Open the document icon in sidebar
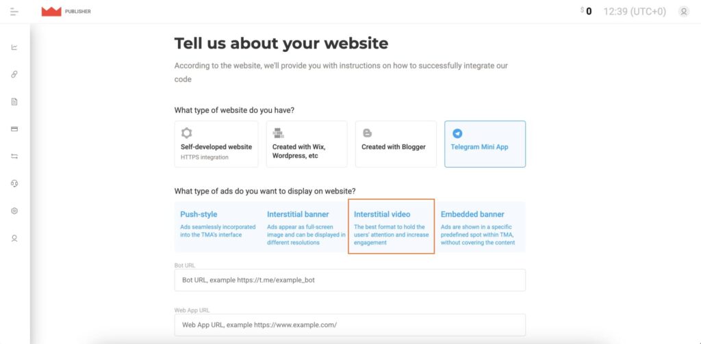 pos(14,102)
